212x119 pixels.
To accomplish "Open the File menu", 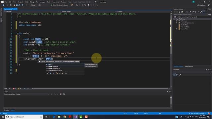I will tap(6, 2).
